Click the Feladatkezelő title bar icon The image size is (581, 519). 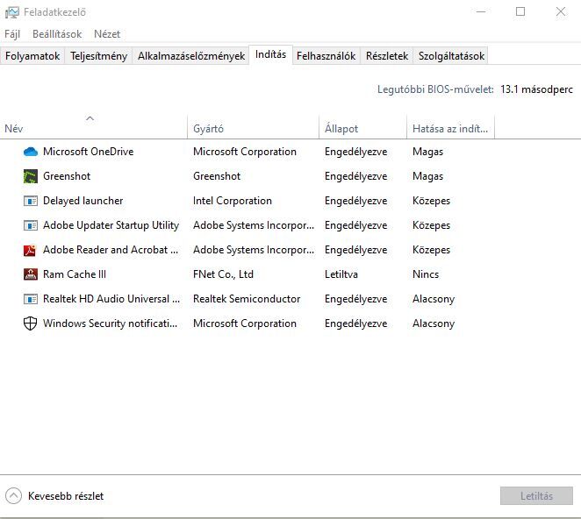12,12
